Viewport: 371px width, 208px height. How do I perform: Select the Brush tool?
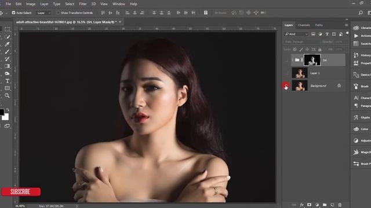(x=7, y=51)
